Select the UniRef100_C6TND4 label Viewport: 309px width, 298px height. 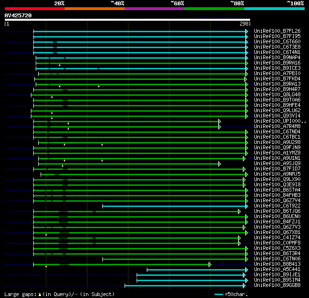click(x=277, y=132)
